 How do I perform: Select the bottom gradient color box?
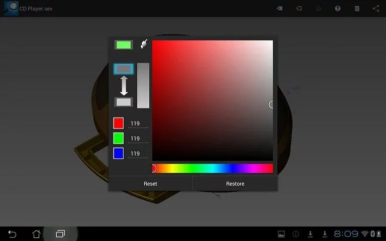(124, 102)
